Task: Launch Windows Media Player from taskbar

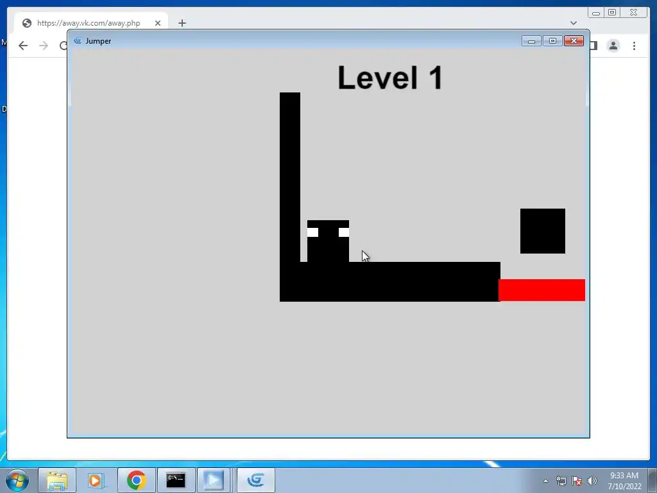Action: [95, 480]
